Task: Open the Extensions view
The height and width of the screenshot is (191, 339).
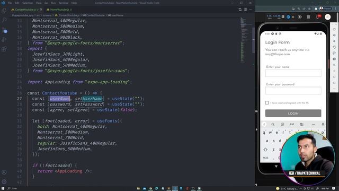Action: click(4, 49)
